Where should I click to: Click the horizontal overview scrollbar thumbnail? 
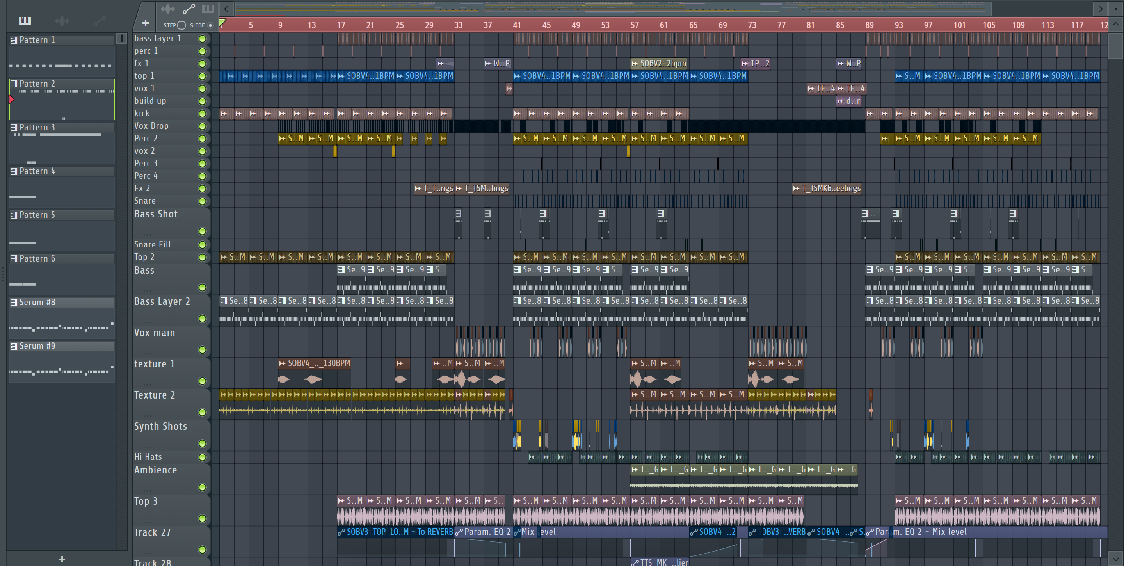pyautogui.click(x=614, y=9)
